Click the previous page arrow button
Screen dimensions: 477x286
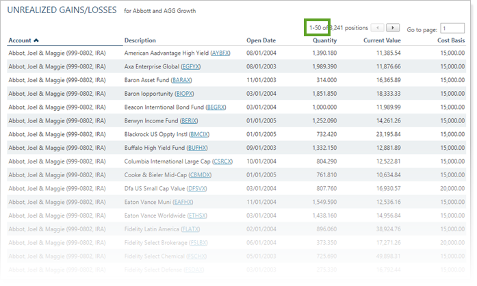click(378, 28)
